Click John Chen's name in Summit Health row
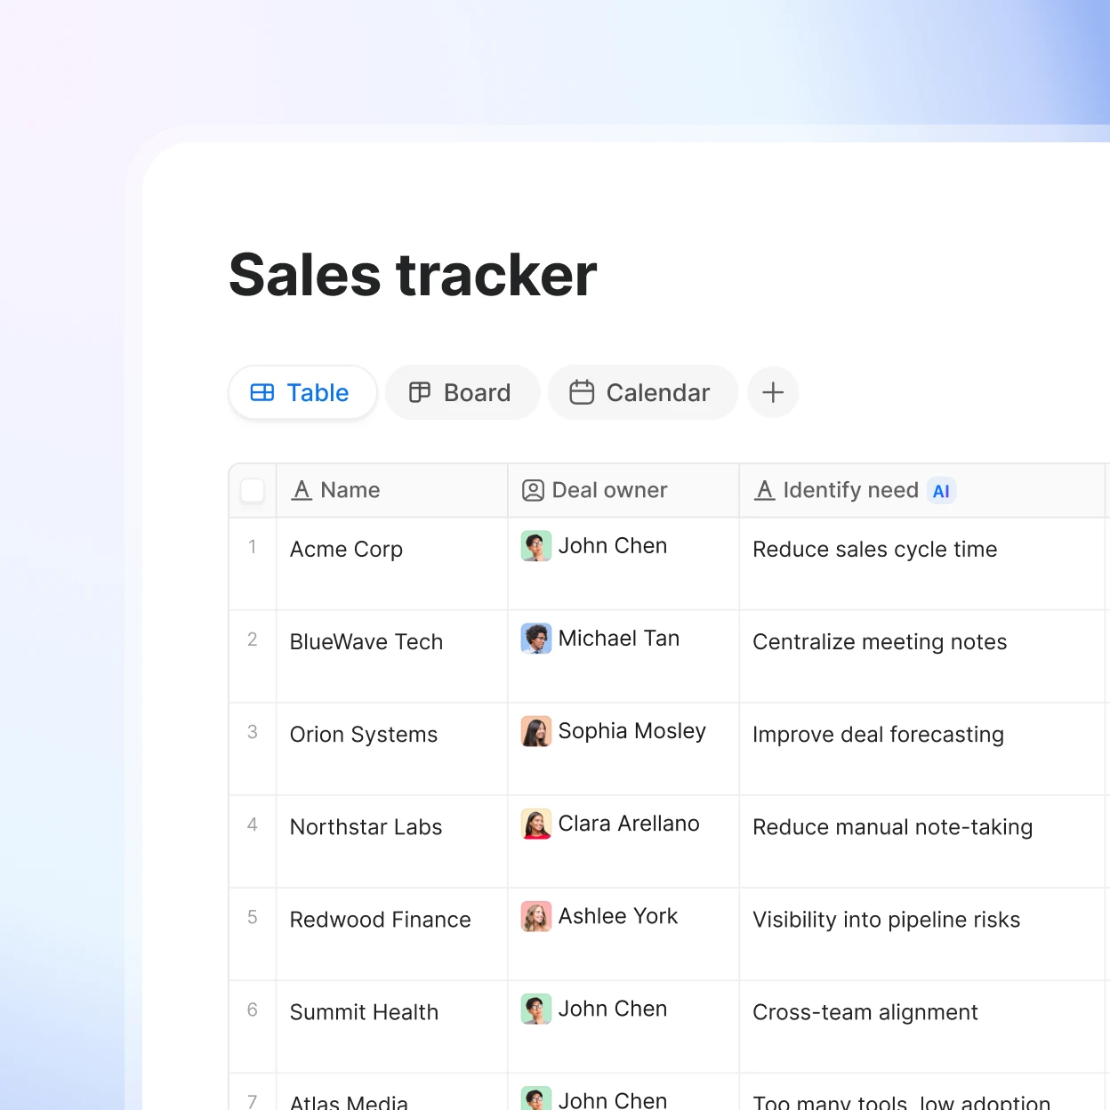Screen dimensions: 1110x1110 613,1009
